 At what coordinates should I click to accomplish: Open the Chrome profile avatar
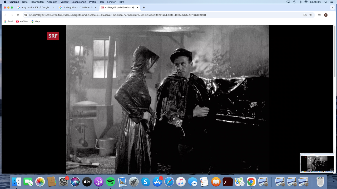pyautogui.click(x=326, y=15)
